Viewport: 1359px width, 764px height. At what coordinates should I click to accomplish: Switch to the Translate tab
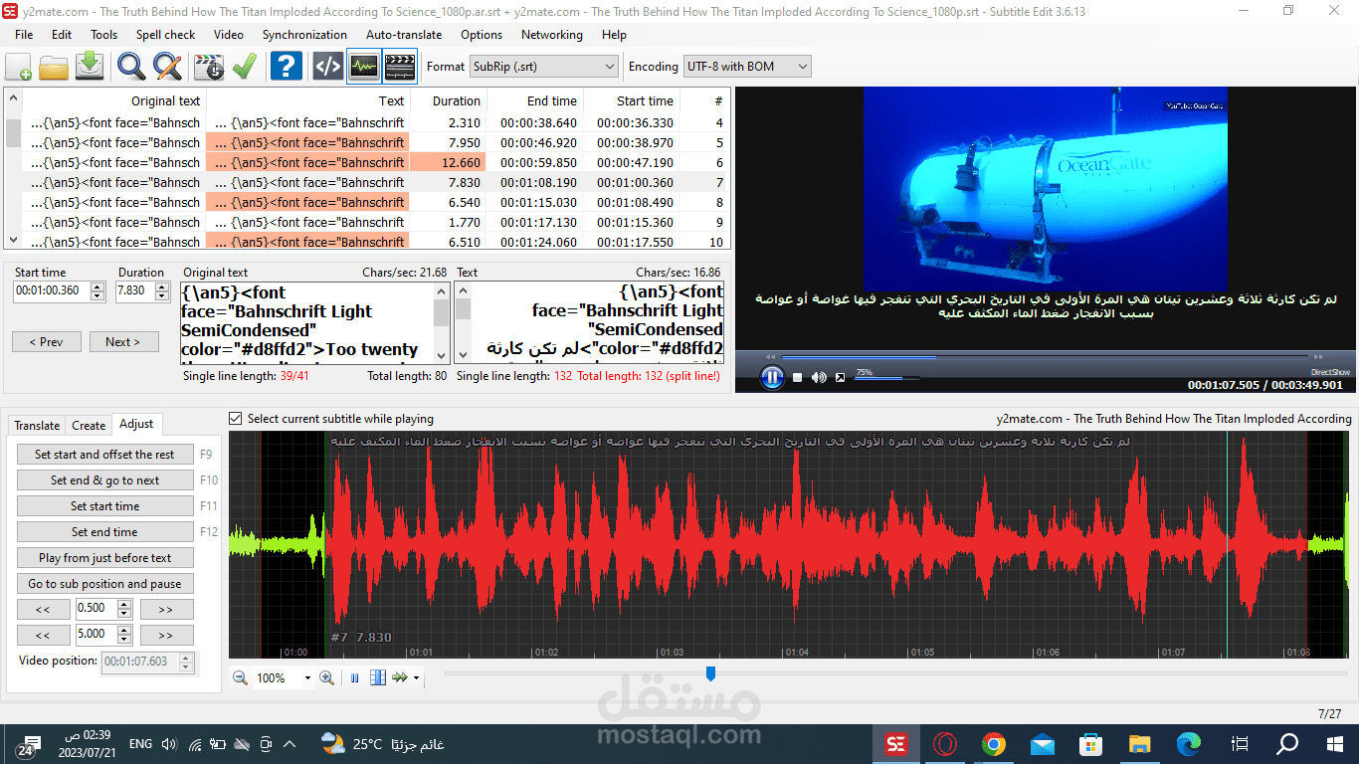pos(37,425)
